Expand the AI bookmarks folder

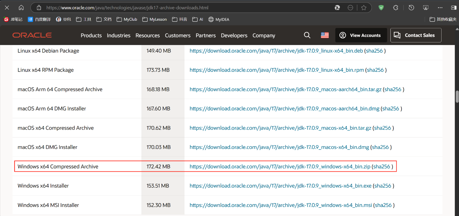click(198, 19)
